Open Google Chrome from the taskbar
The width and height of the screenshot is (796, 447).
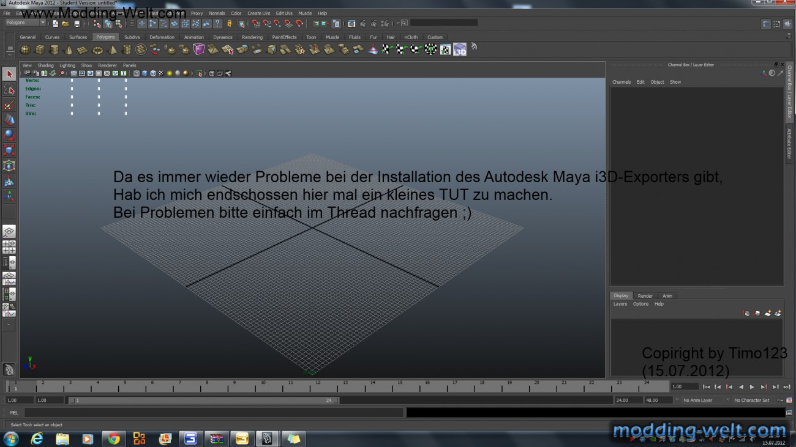tap(114, 438)
